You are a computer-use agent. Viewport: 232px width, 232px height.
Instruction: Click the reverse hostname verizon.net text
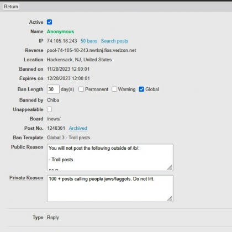pyautogui.click(x=91, y=50)
